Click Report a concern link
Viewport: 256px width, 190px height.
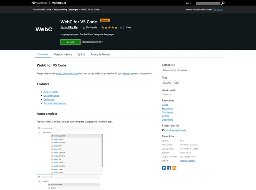click(187, 161)
